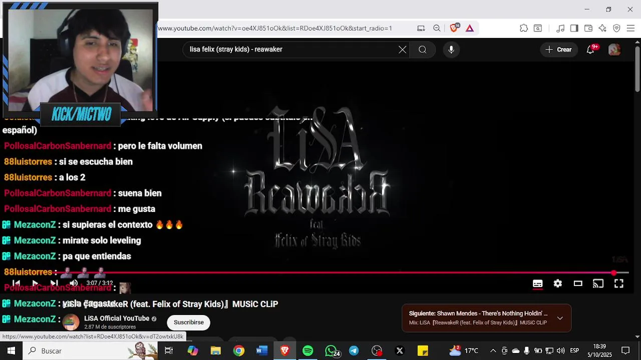Open LiSA Official YouTube channel name
641x360 pixels.
117,318
